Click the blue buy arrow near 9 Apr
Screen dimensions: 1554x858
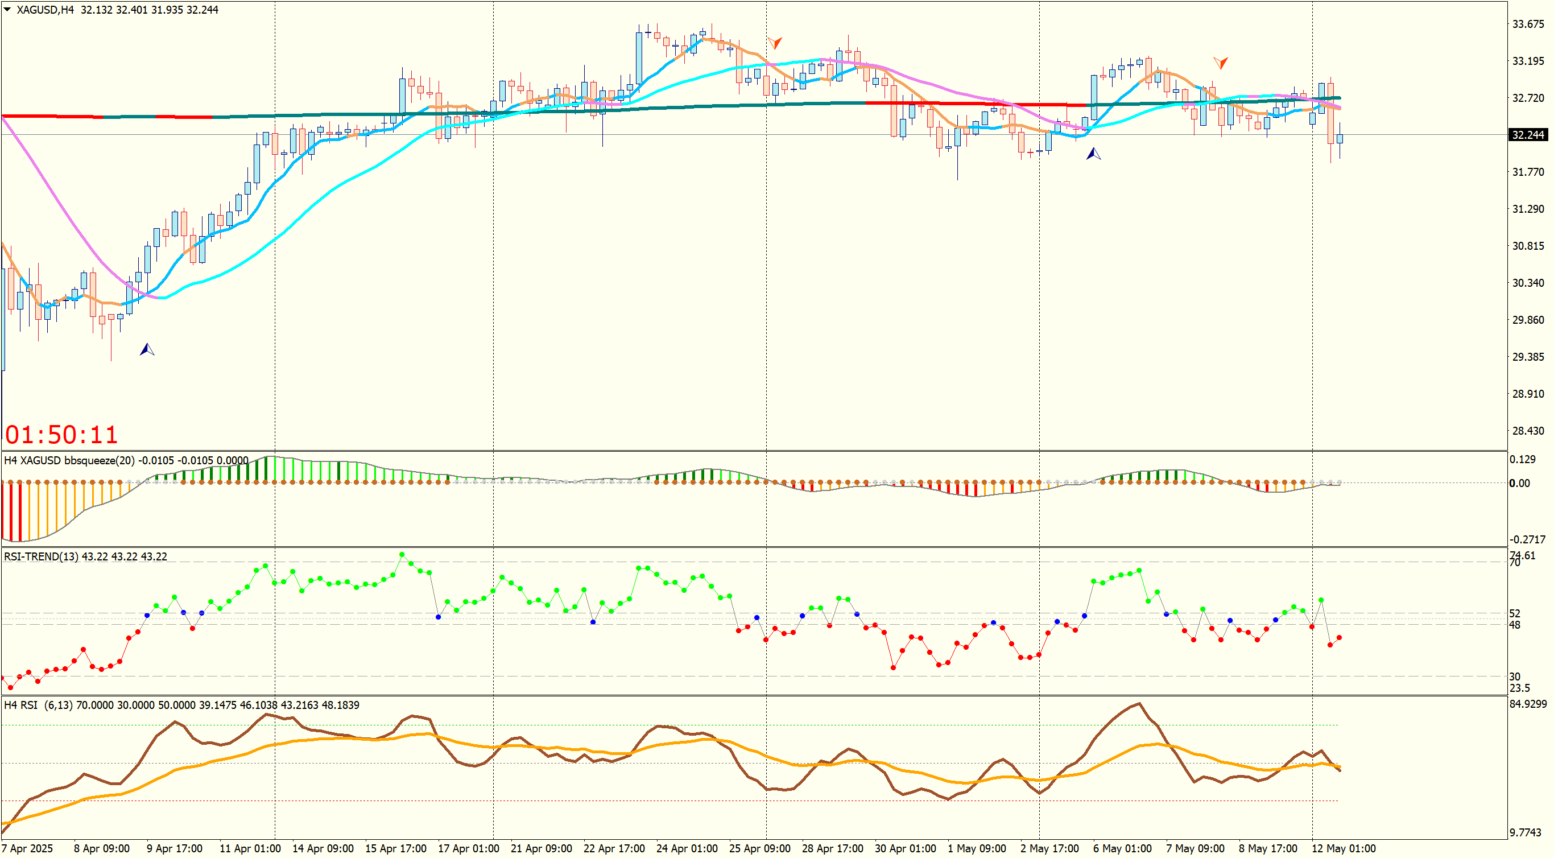tap(147, 349)
